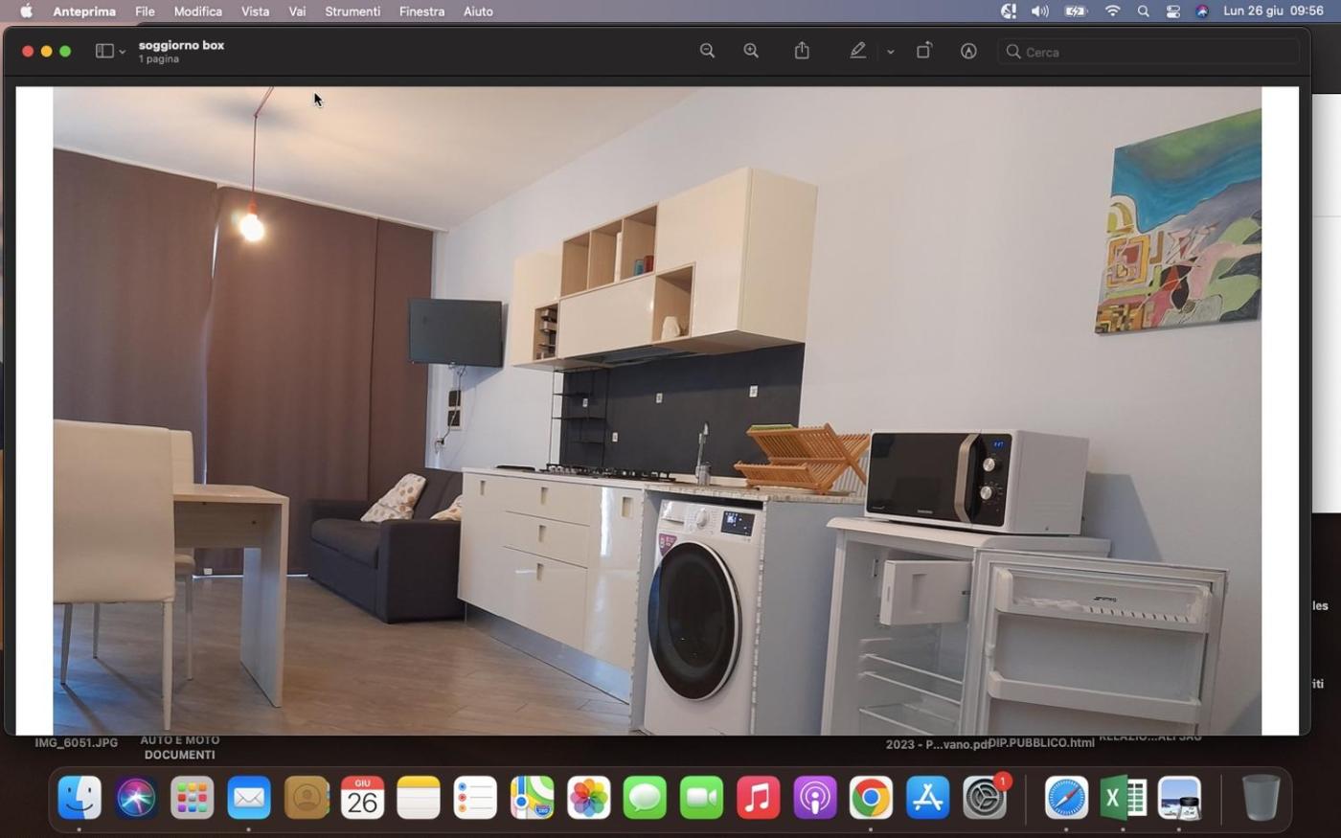
Task: Click the zoom out magnifier icon
Action: pos(707,52)
